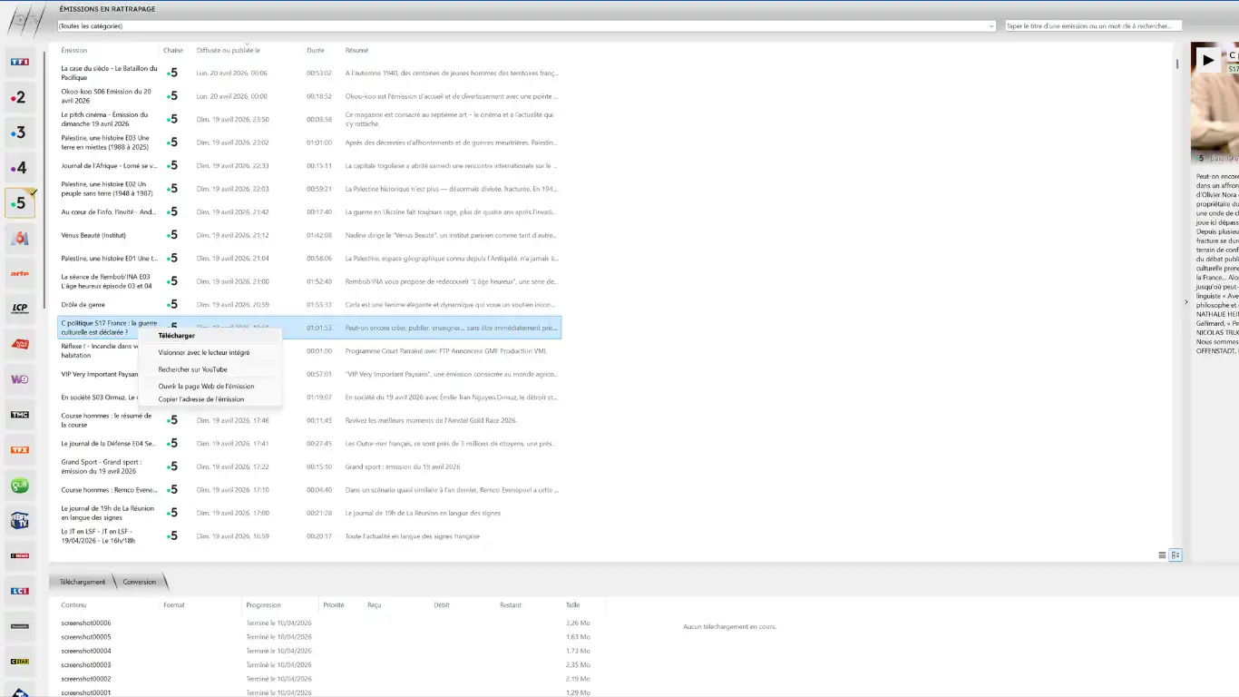Choose 'Télécharger' from the context menu
This screenshot has width=1239, height=697.
point(177,336)
